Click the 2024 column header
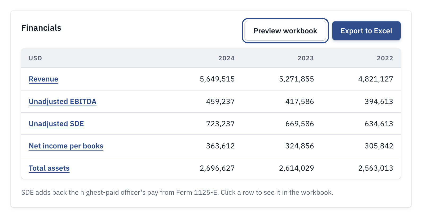 point(227,58)
